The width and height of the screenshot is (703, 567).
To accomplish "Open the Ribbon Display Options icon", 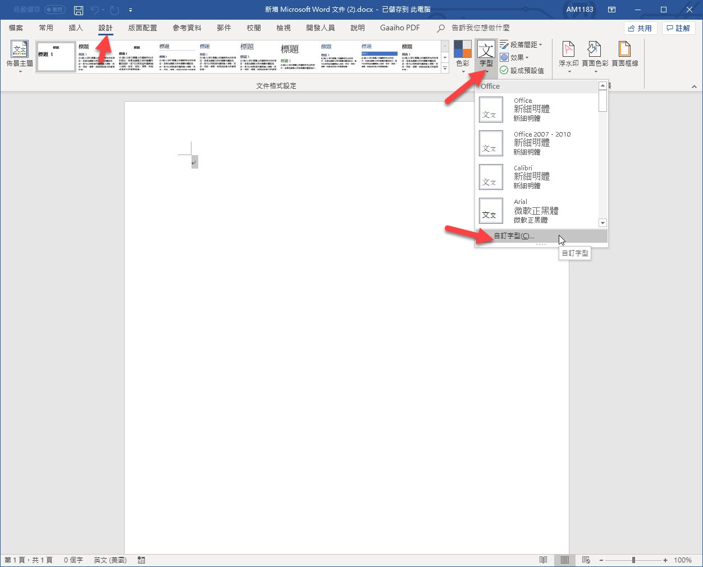I will click(612, 10).
